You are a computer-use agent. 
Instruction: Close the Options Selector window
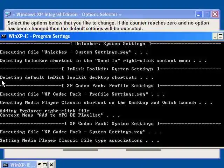[215, 14]
